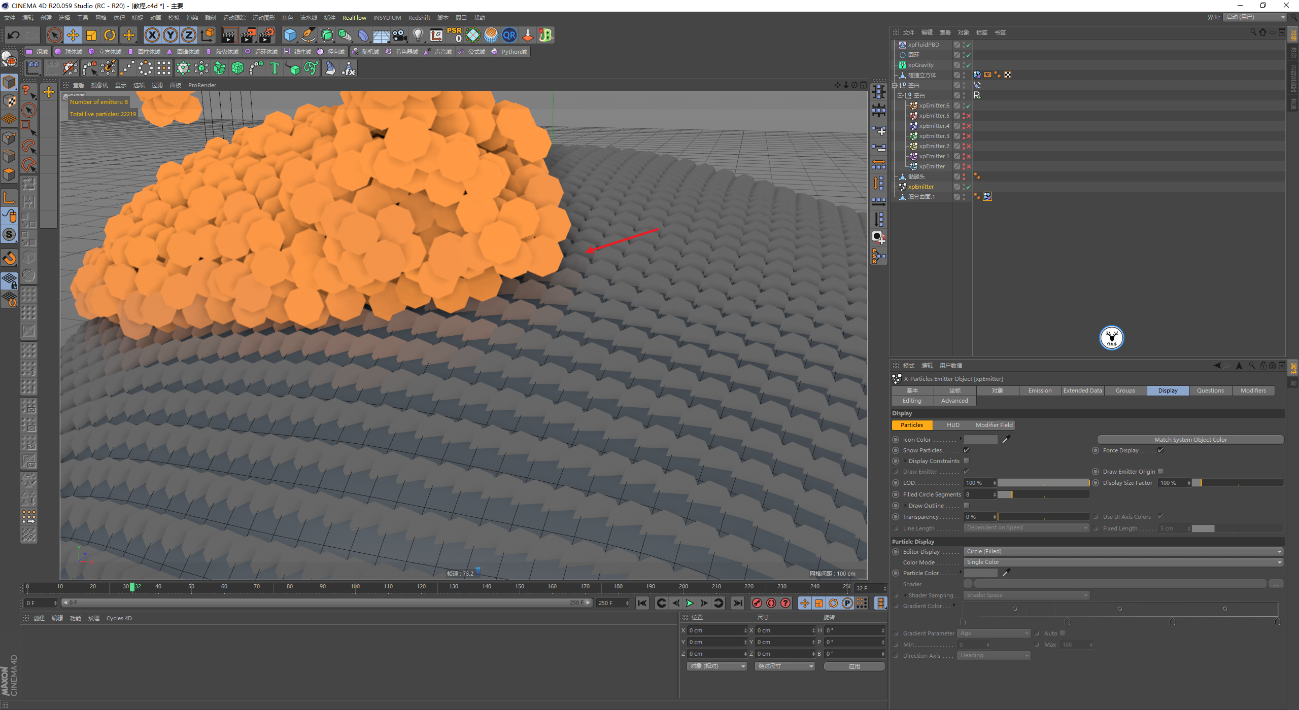Click the QR icon in toolbar

coord(509,35)
